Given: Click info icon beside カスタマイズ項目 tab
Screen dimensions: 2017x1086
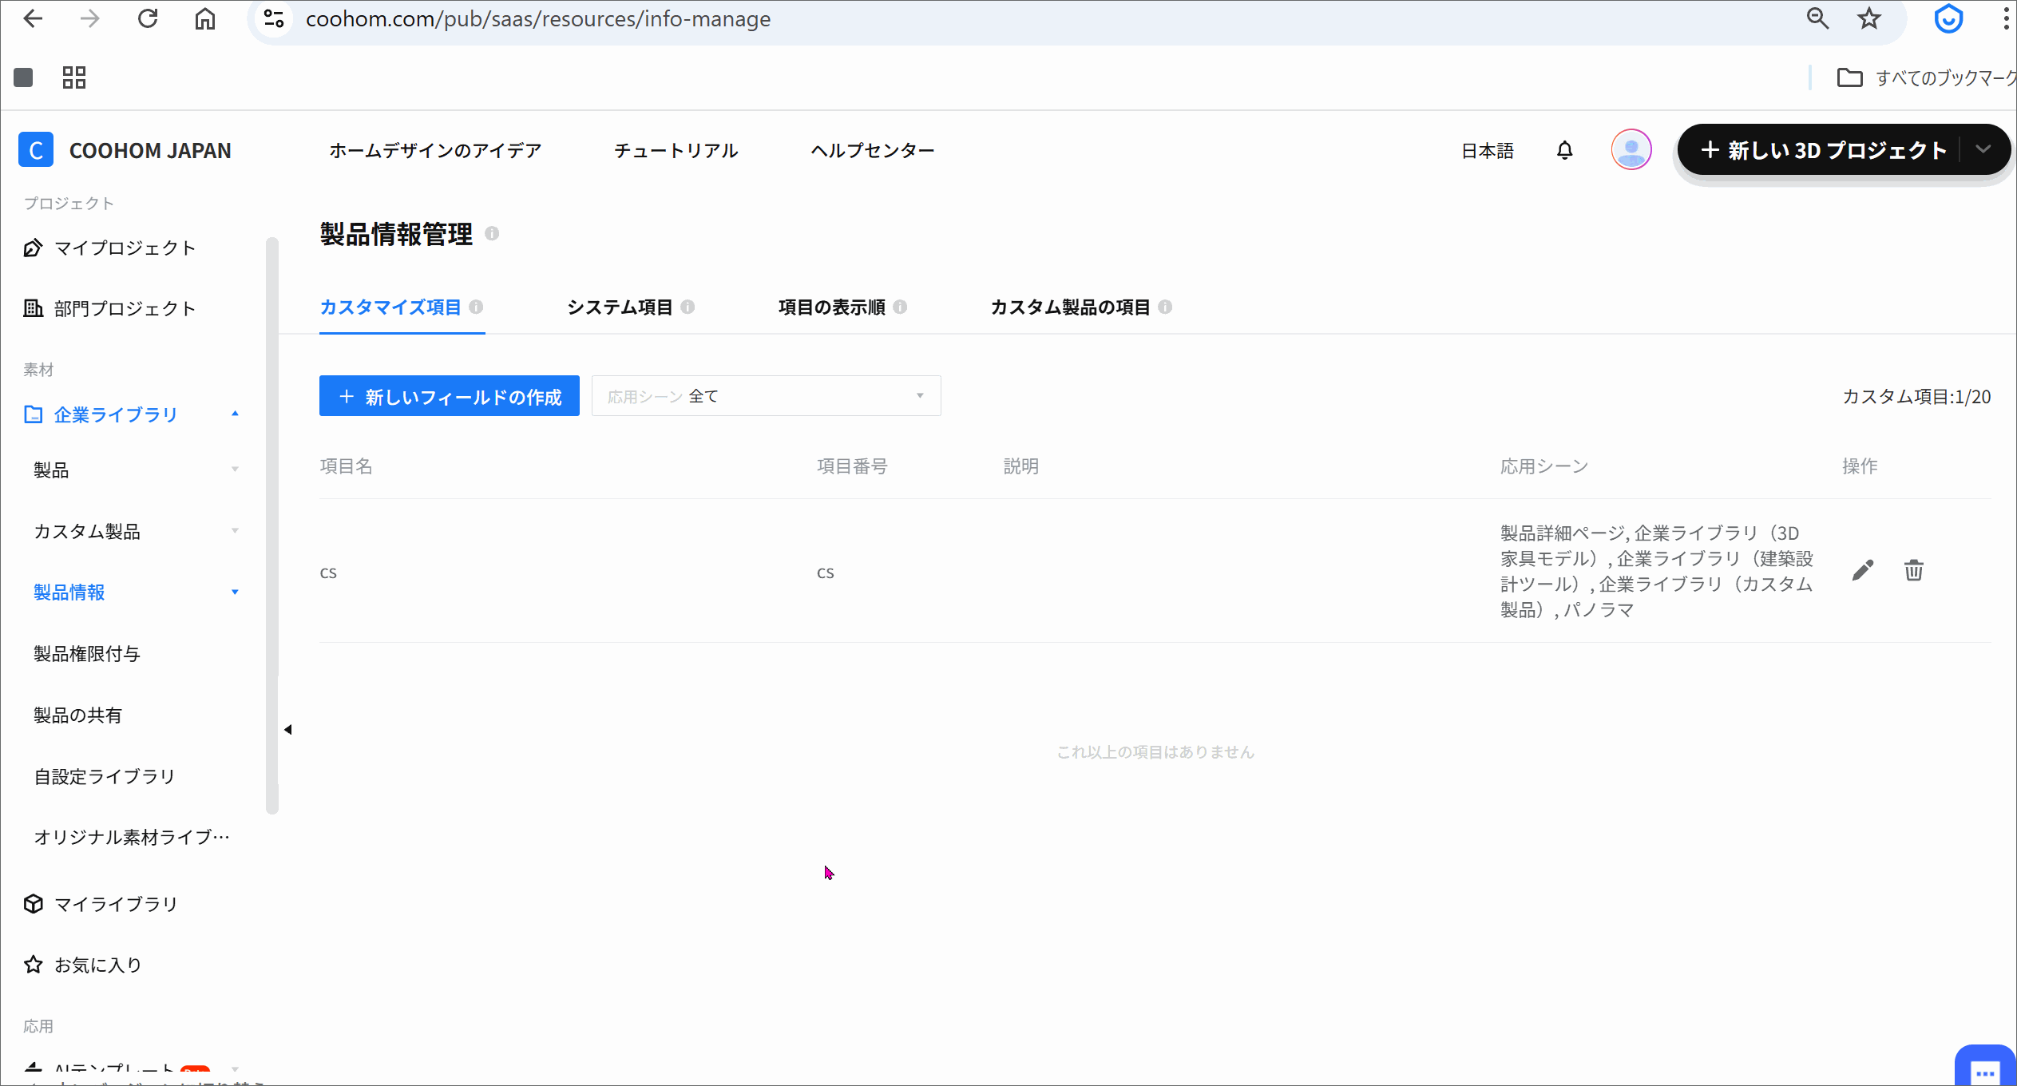Looking at the screenshot, I should 476,307.
